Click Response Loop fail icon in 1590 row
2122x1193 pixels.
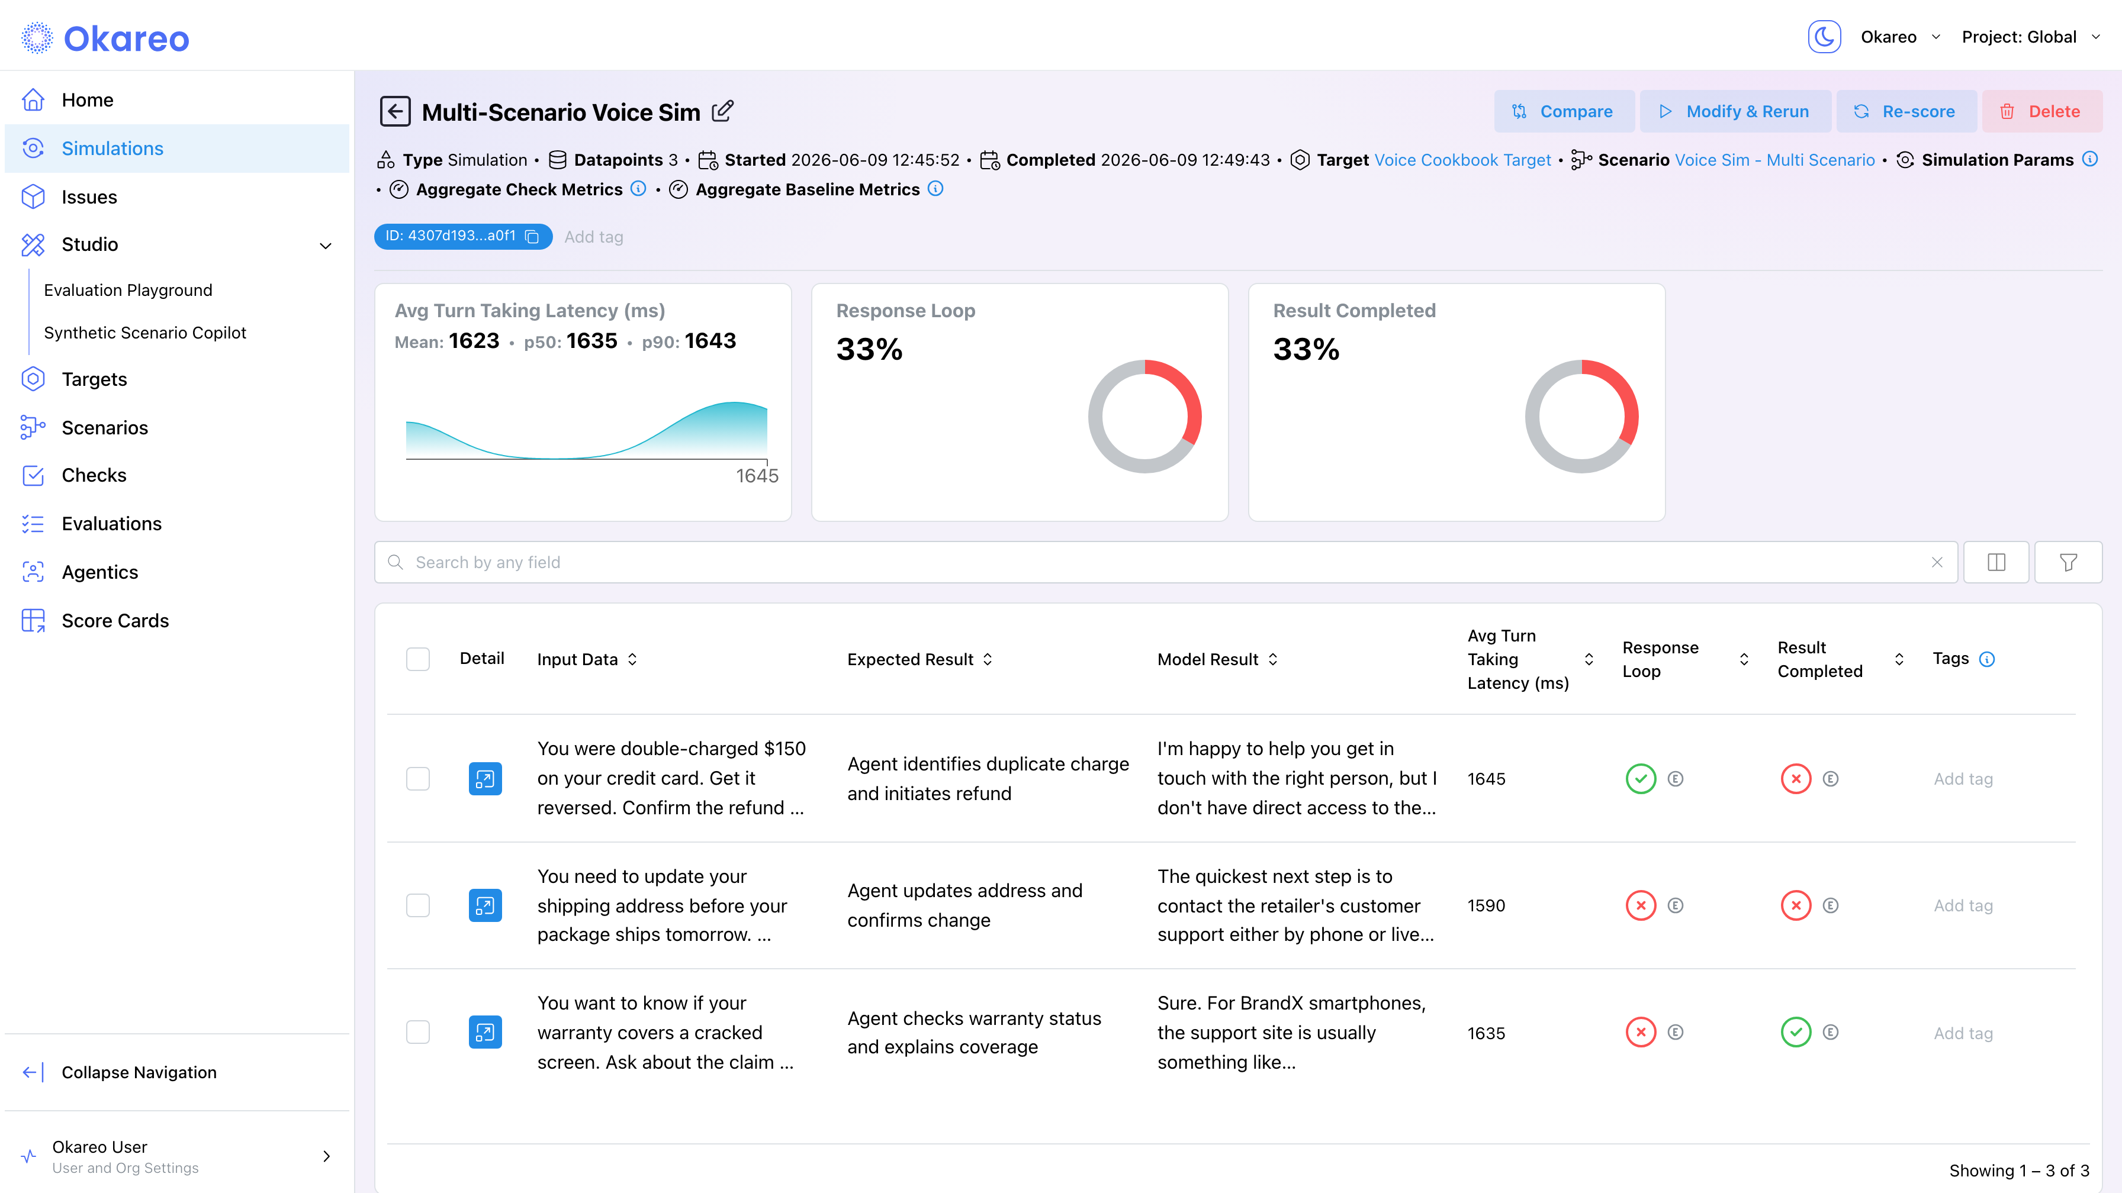coord(1641,905)
